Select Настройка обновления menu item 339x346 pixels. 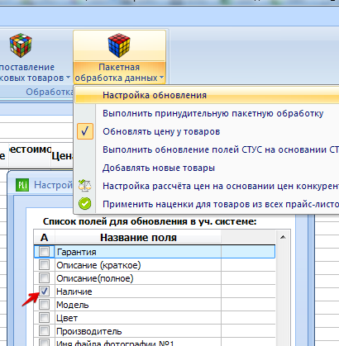[207, 95]
